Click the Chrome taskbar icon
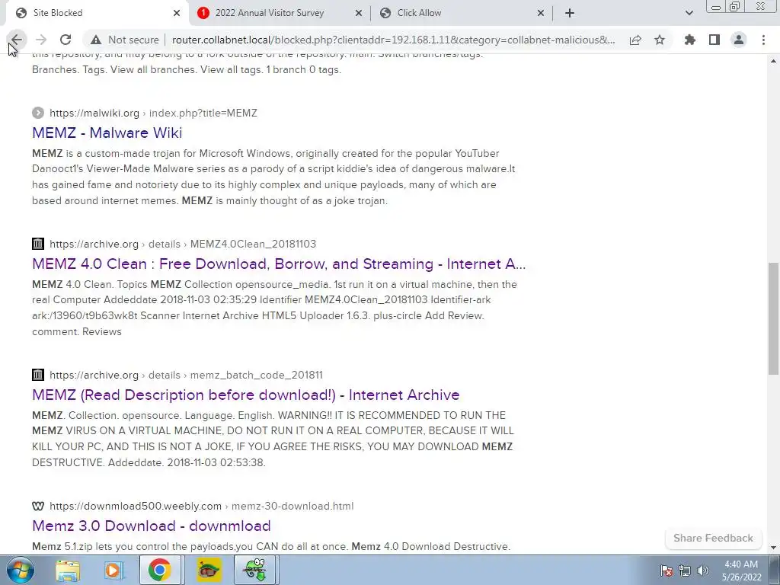780x585 pixels. [159, 570]
